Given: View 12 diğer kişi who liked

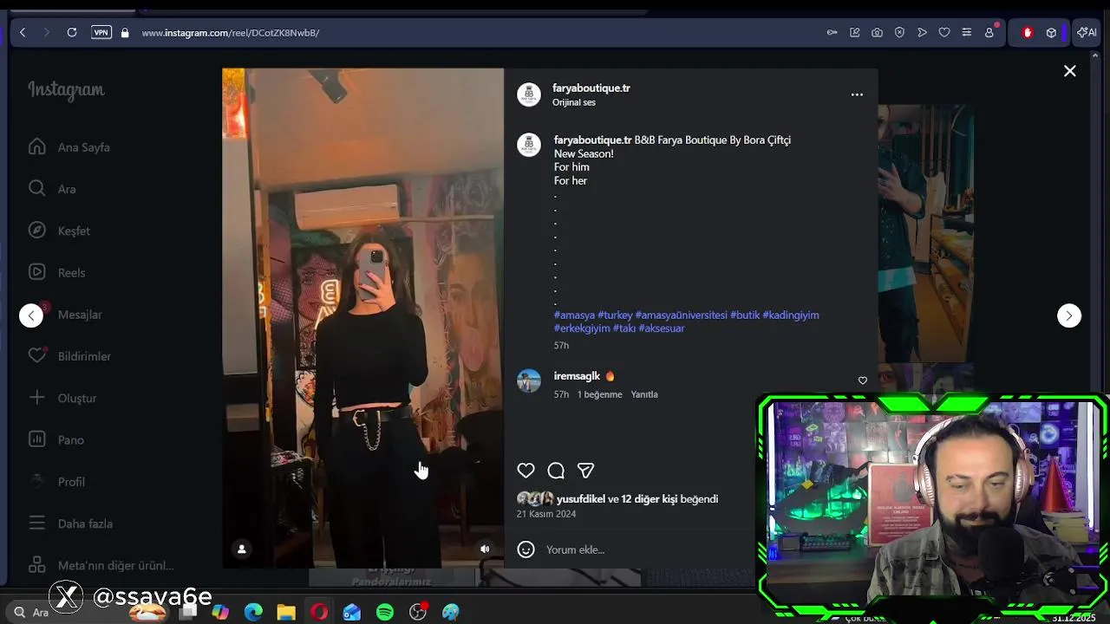Looking at the screenshot, I should click(x=650, y=499).
